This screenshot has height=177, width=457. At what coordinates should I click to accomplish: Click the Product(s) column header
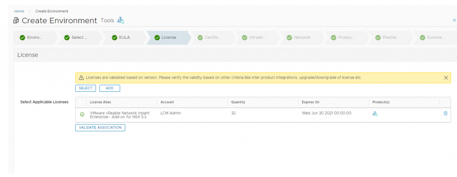click(x=381, y=102)
